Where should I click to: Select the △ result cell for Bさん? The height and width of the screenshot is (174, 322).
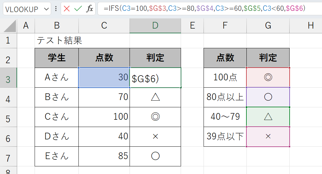[155, 97]
